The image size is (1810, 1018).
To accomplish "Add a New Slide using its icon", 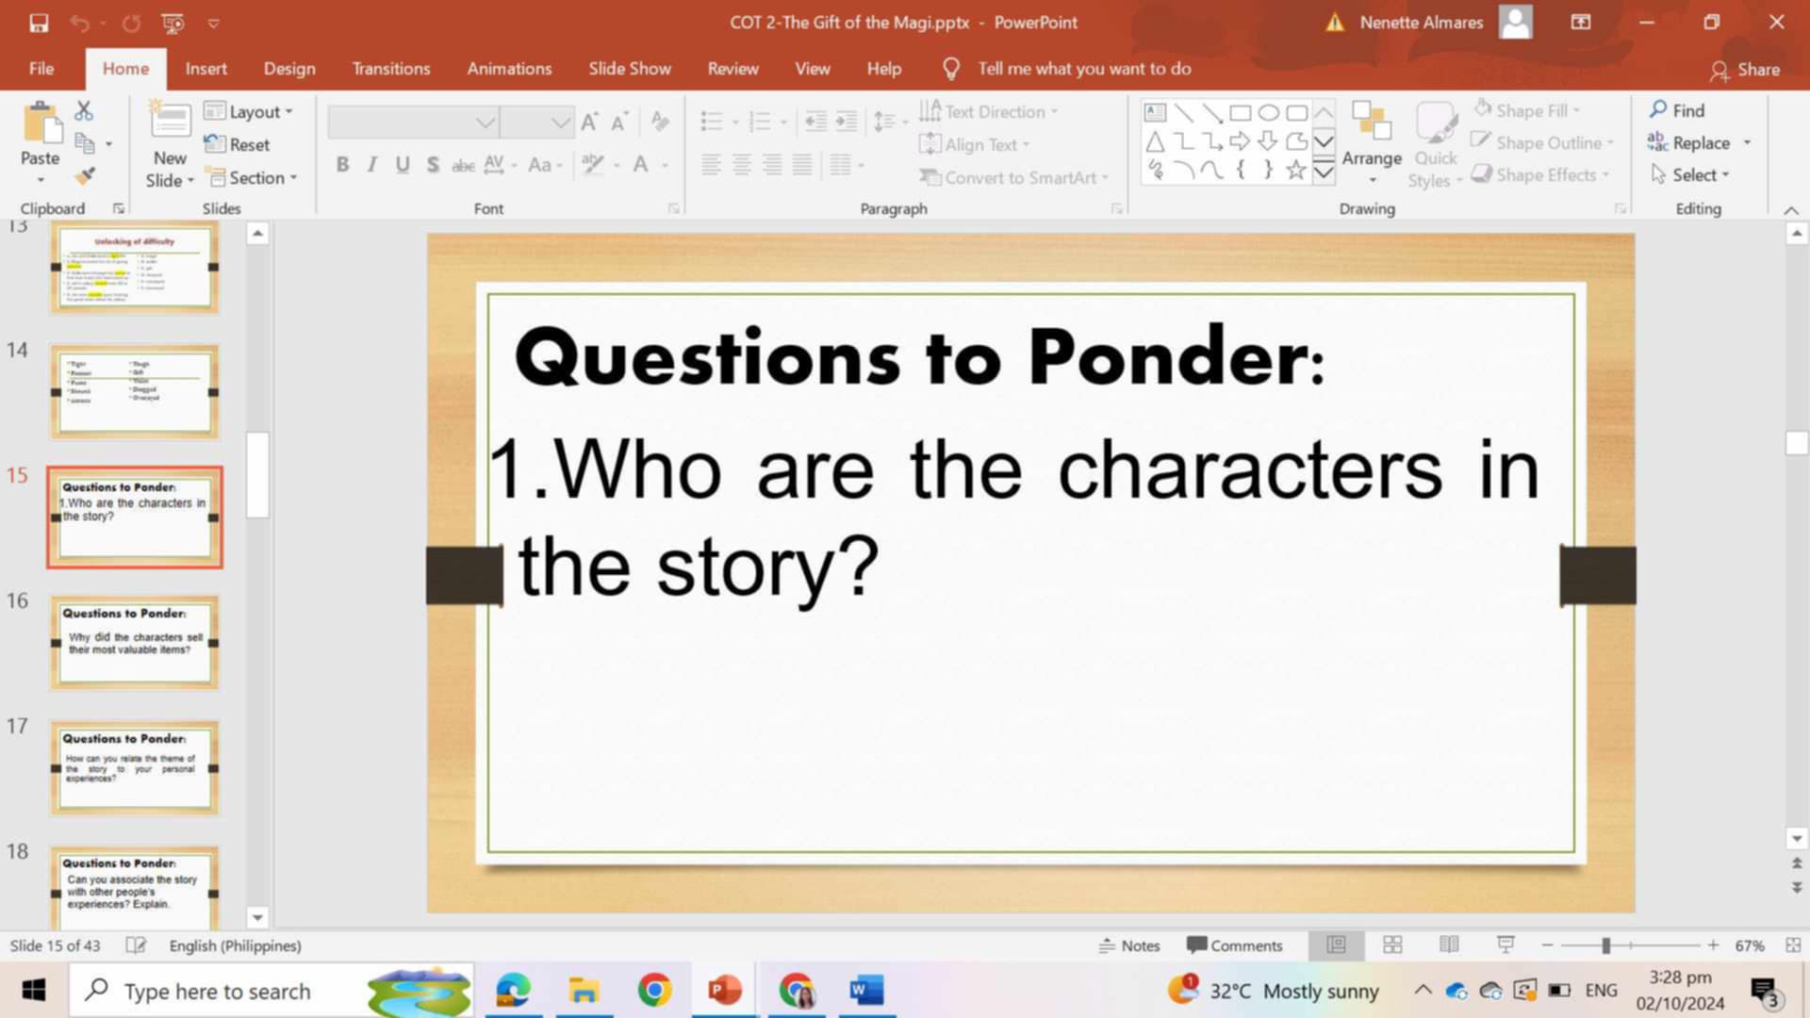I will 171,122.
